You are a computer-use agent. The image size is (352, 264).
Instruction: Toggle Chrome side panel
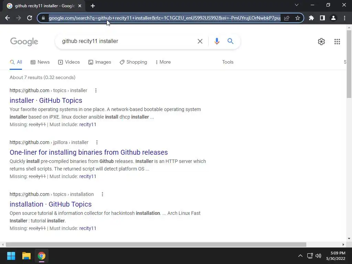click(322, 18)
